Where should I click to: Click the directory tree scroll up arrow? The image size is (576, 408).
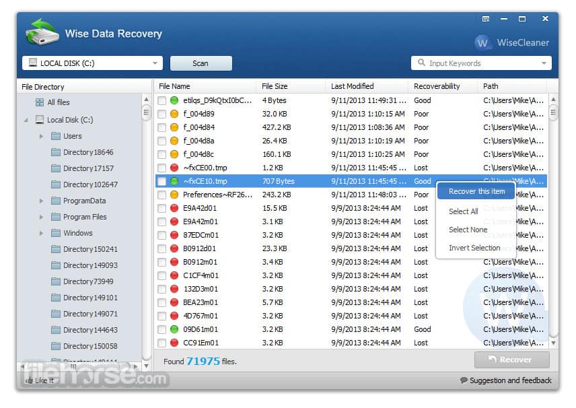click(x=146, y=99)
